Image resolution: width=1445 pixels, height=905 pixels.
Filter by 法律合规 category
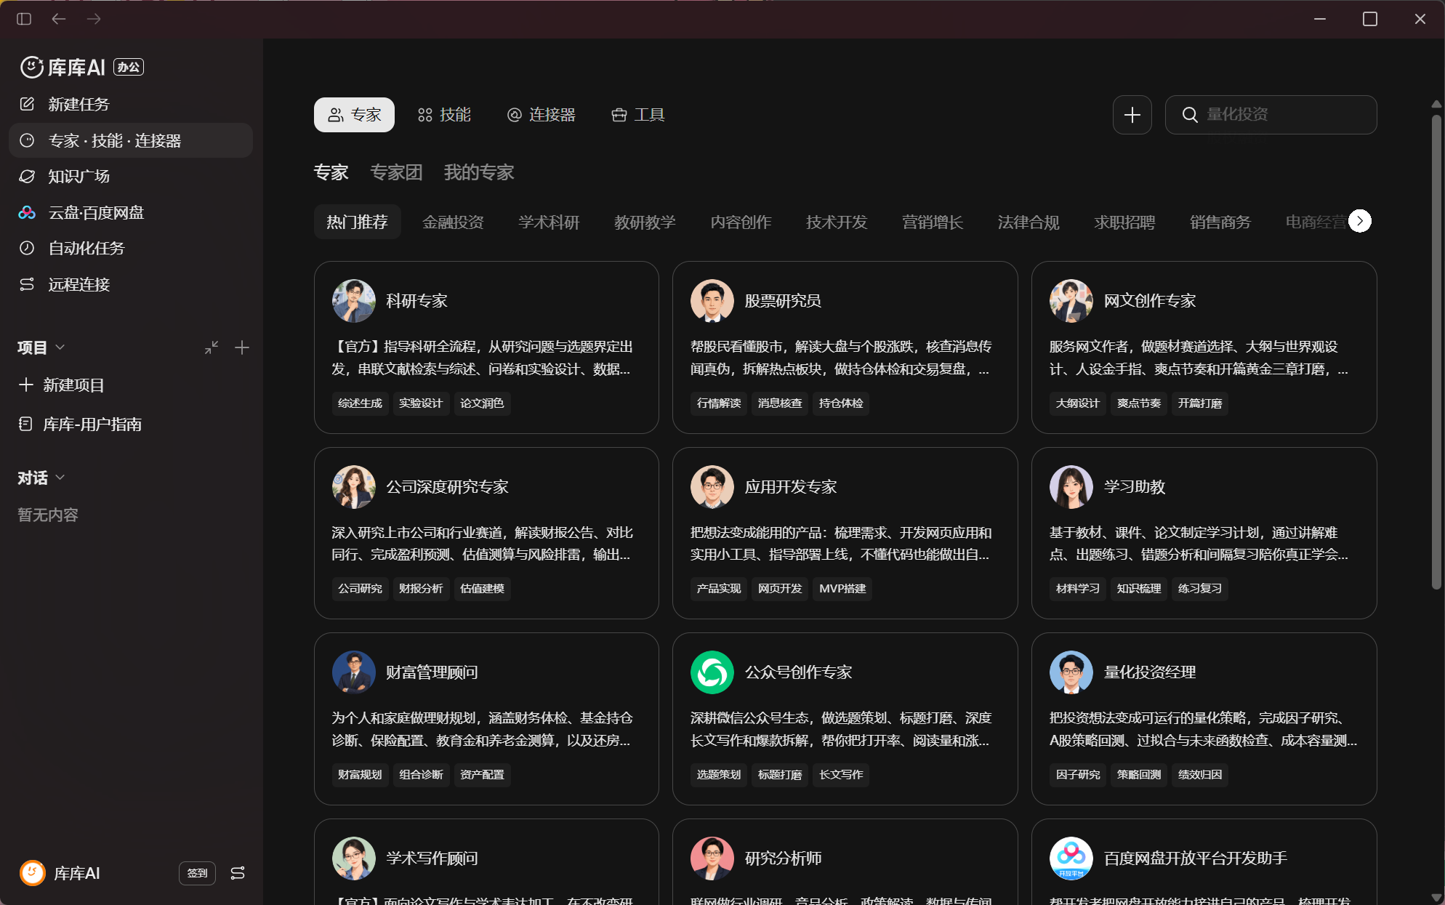click(1029, 222)
